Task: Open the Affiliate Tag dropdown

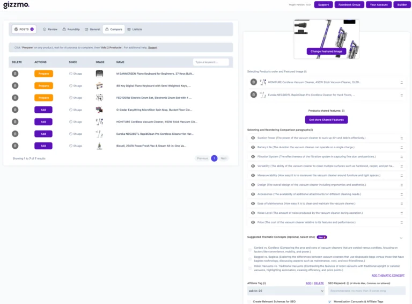Action: pyautogui.click(x=285, y=291)
